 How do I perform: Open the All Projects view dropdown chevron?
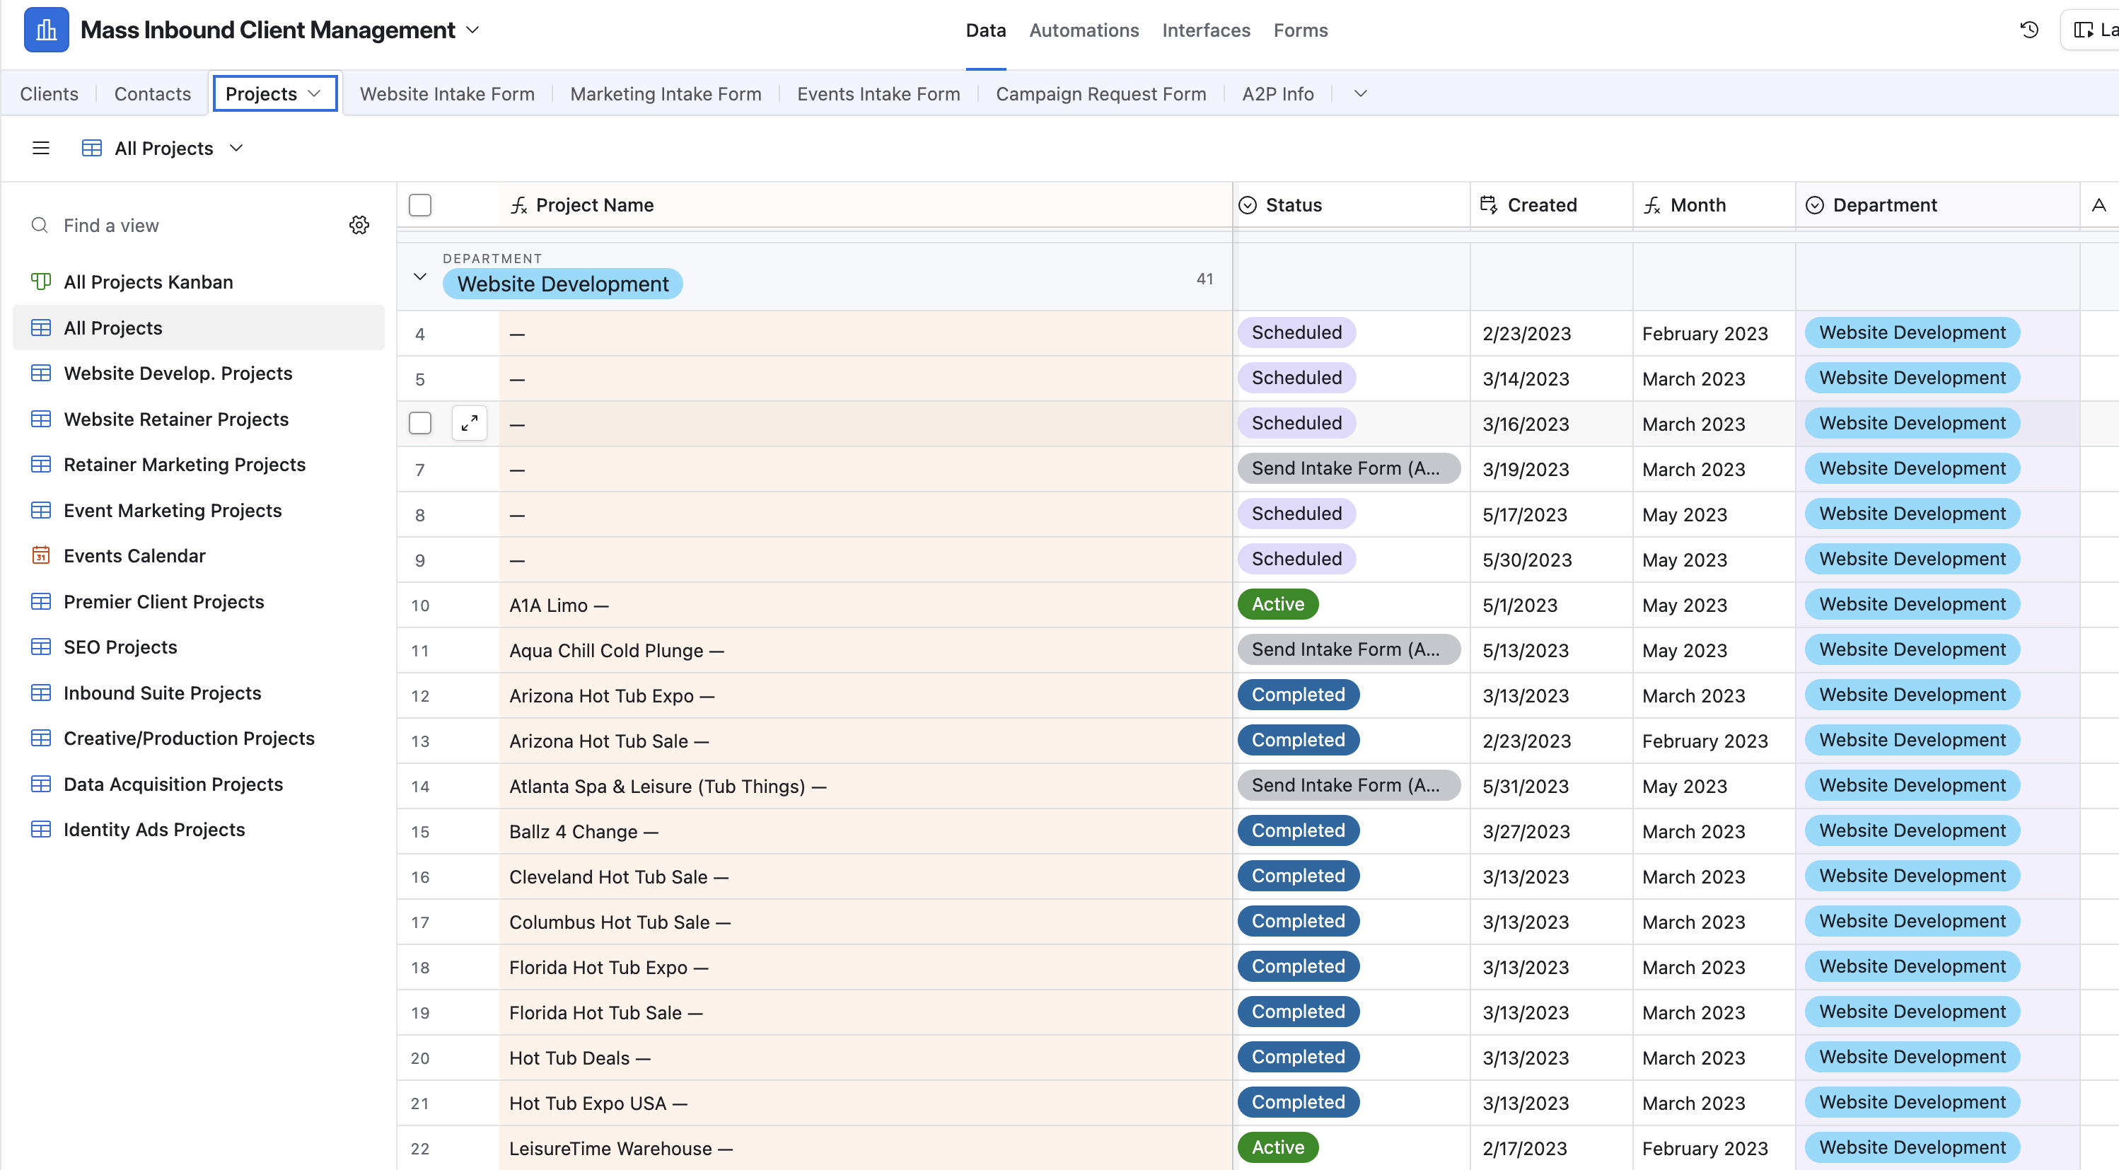pos(236,148)
